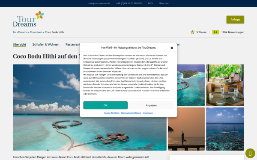
Task: Open the Impressum link
Action: coord(148,113)
